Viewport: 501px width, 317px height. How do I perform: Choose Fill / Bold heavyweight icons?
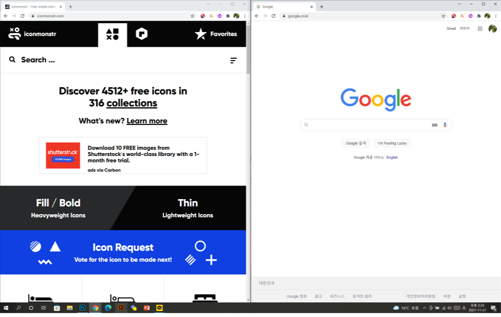(58, 208)
